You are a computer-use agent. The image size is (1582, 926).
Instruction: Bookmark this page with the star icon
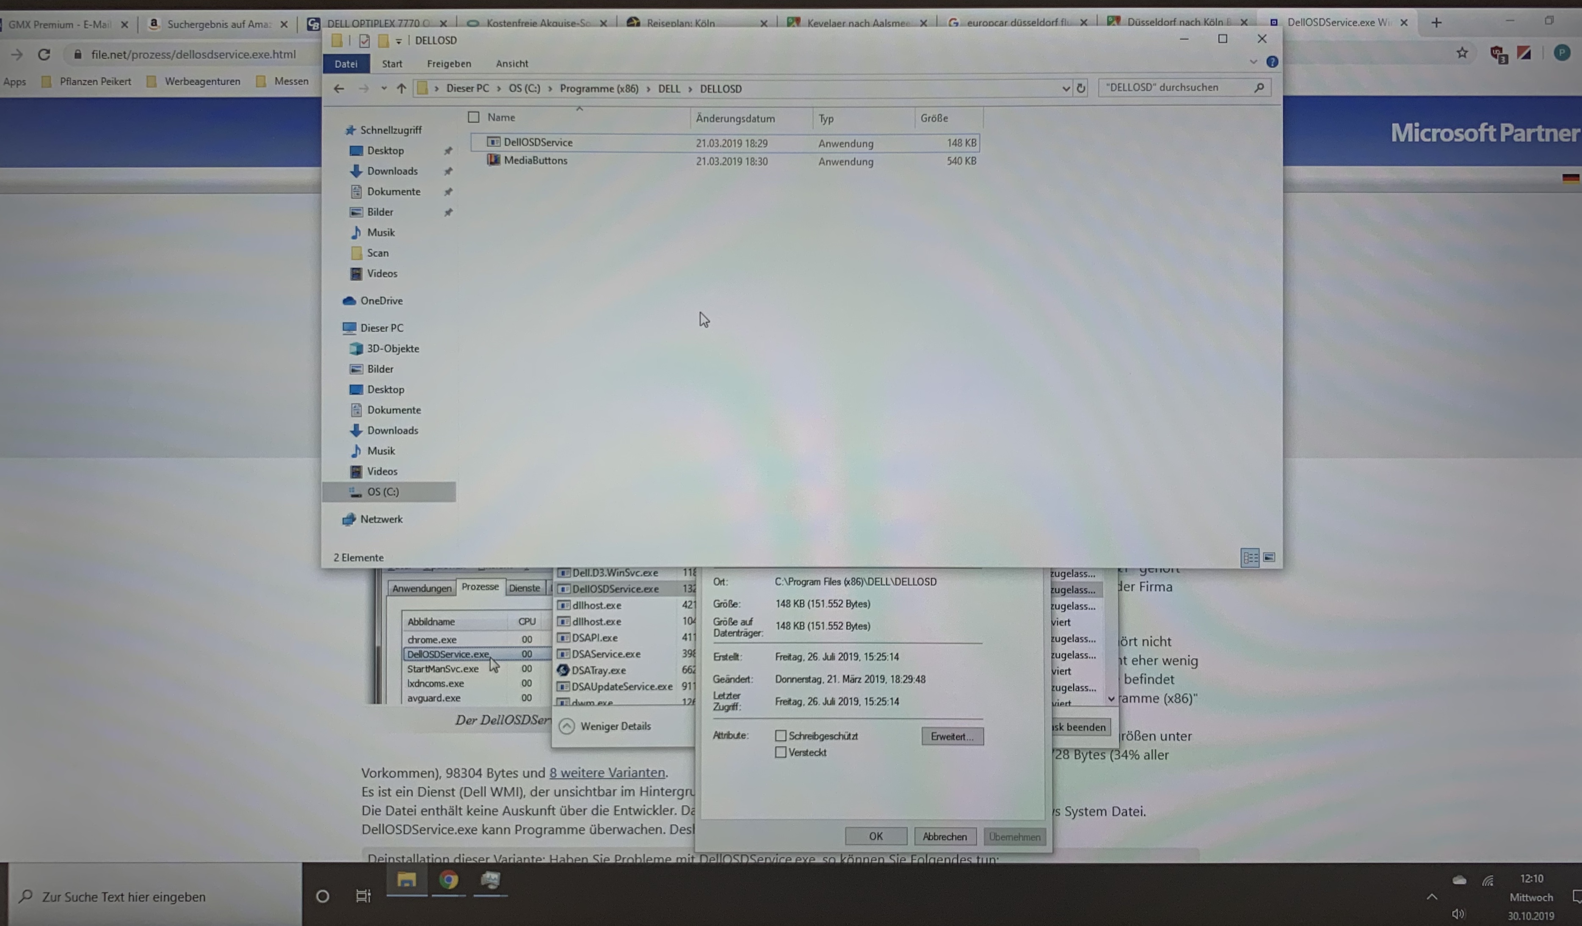pos(1462,53)
